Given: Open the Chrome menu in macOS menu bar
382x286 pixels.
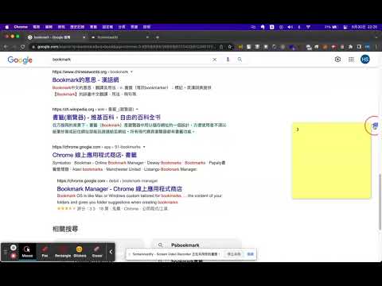Looking at the screenshot, I should [21, 27].
